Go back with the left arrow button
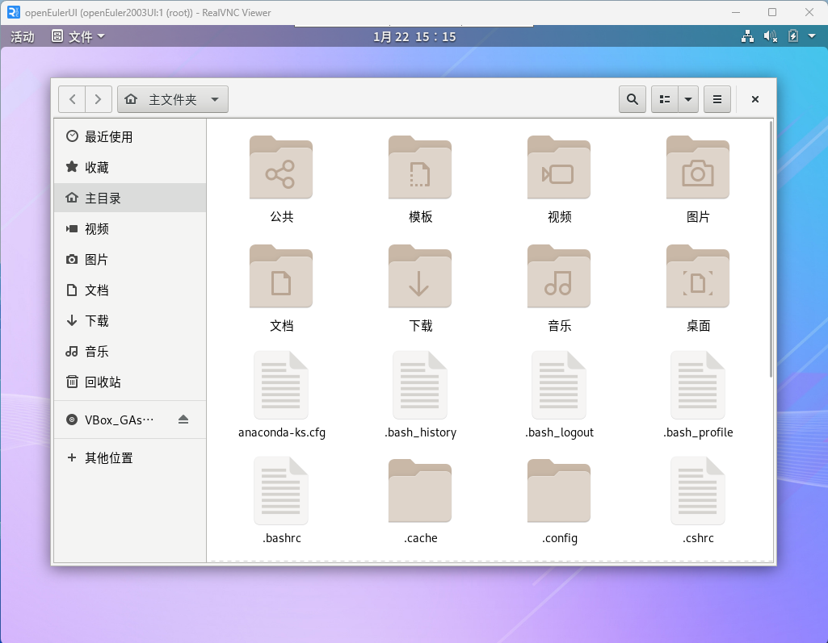Screen dimensions: 828x643 [73, 99]
